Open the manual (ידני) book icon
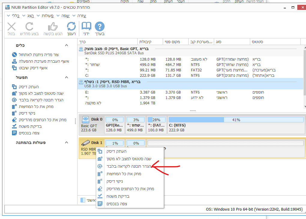The image size is (306, 219). click(x=86, y=27)
